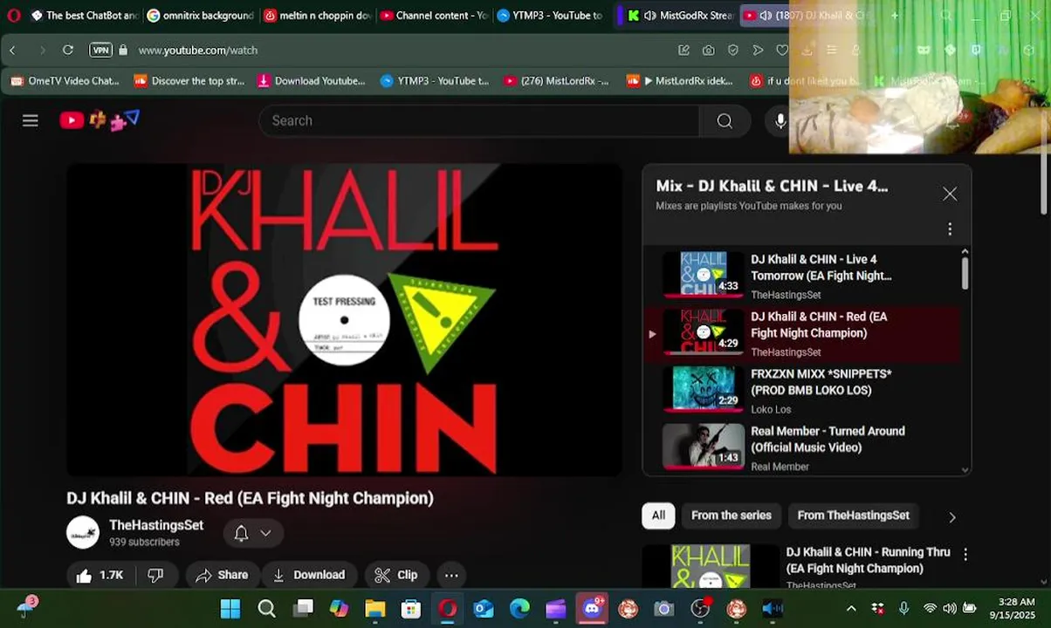Select DJ Khalil & CHIN - Red playlist entry
The width and height of the screenshot is (1051, 628).
point(801,333)
